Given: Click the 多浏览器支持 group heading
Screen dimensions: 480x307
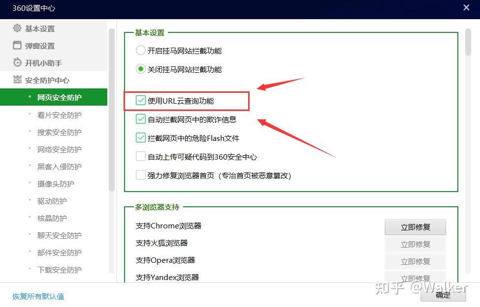Looking at the screenshot, I should (157, 207).
